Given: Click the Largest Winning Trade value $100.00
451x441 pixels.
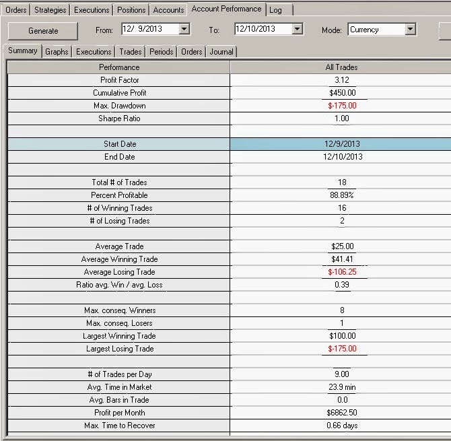Looking at the screenshot, I should [342, 336].
